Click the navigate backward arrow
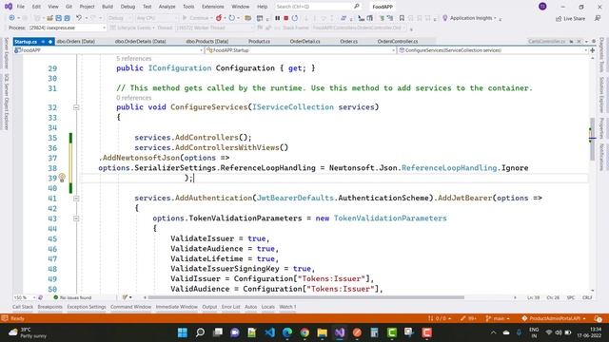 (x=11, y=18)
